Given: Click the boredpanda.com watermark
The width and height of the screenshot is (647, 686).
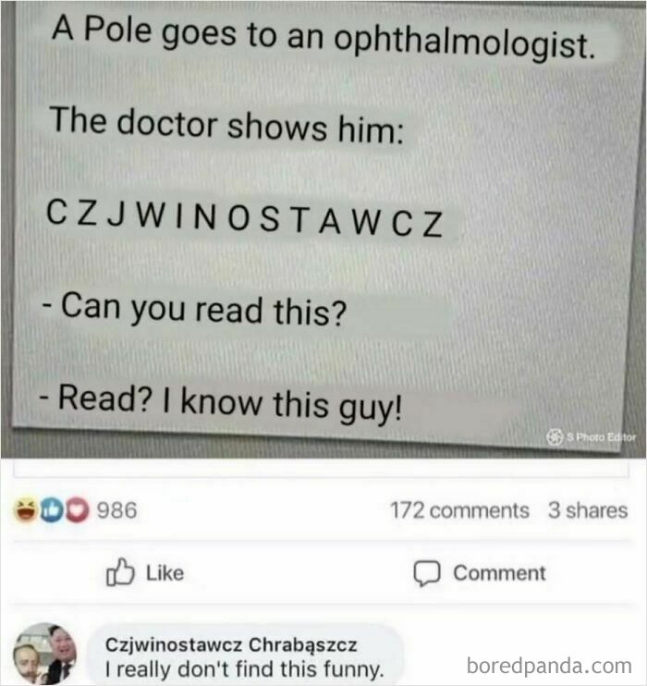Looking at the screenshot, I should tap(549, 666).
